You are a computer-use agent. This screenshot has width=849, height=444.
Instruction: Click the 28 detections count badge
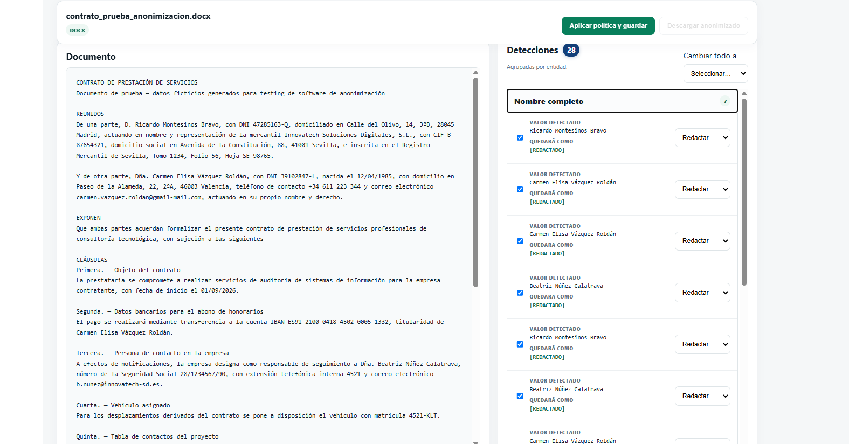(x=571, y=50)
